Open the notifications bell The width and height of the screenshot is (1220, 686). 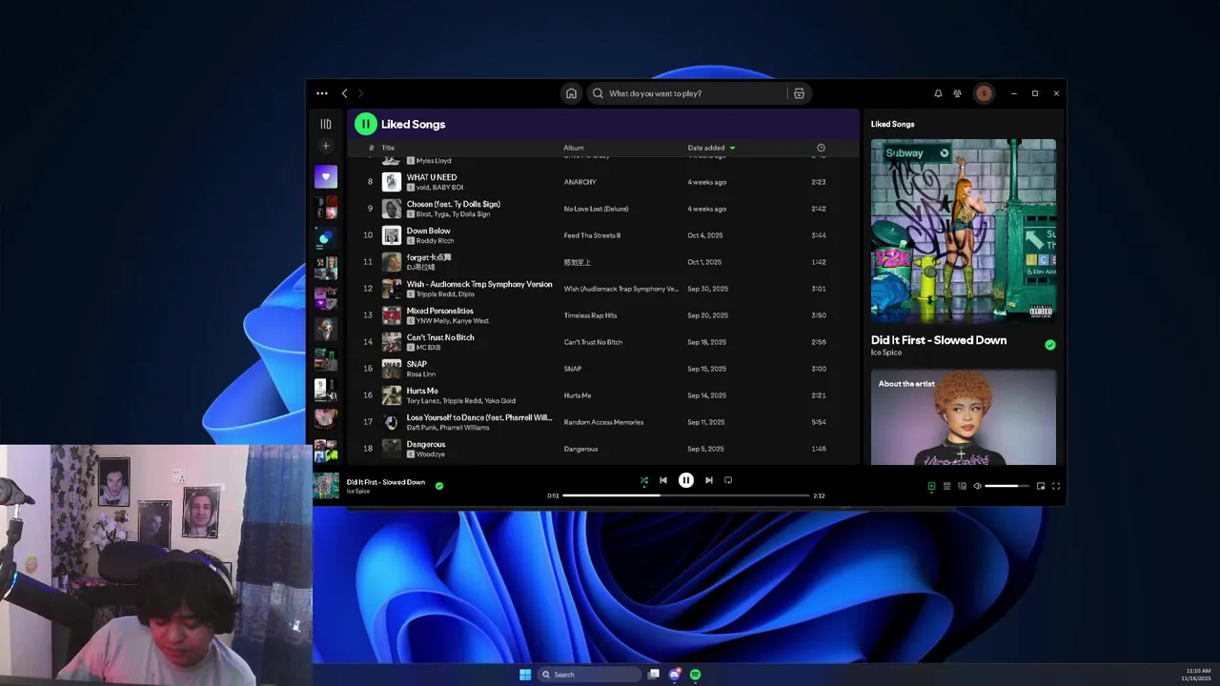[938, 93]
